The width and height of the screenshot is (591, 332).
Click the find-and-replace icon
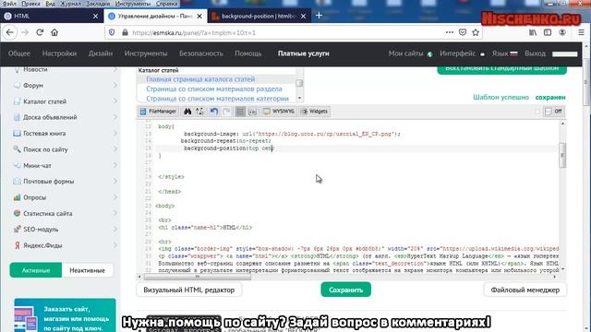pos(199,112)
